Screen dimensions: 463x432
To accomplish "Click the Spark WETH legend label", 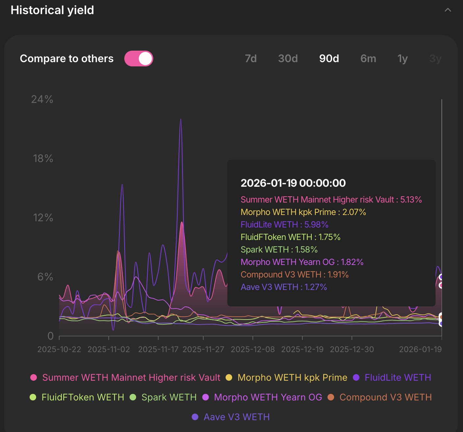I will (x=169, y=397).
